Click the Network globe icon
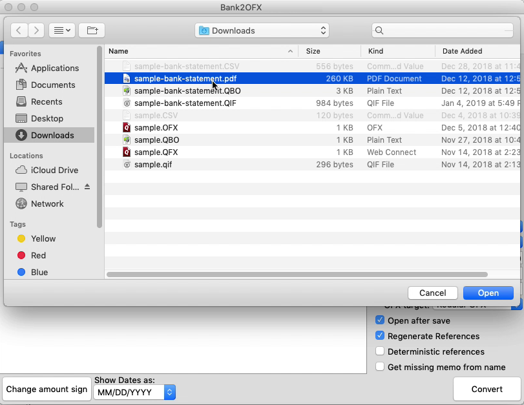 coord(21,204)
